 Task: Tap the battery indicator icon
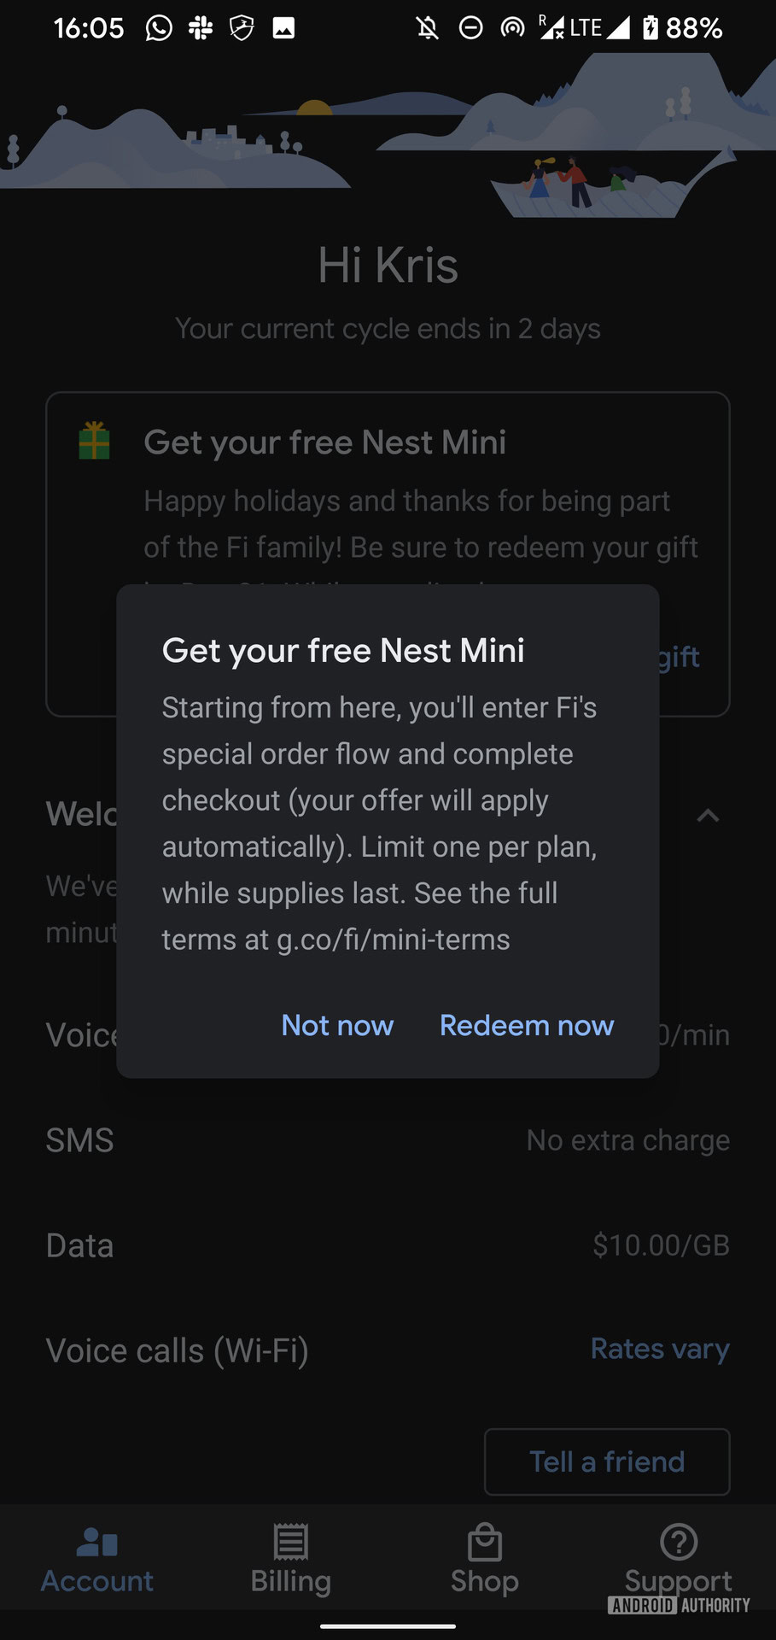coord(651,28)
